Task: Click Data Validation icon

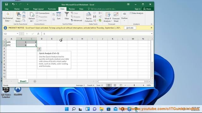Action: [x=95, y=20]
